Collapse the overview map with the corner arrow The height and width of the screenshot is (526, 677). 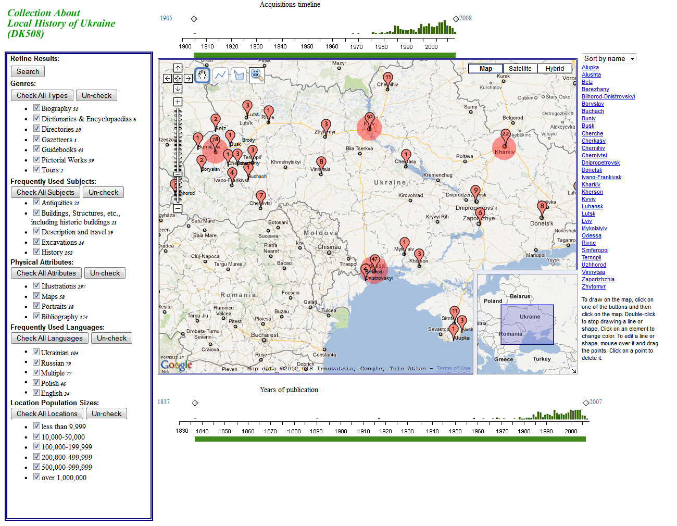(574, 371)
